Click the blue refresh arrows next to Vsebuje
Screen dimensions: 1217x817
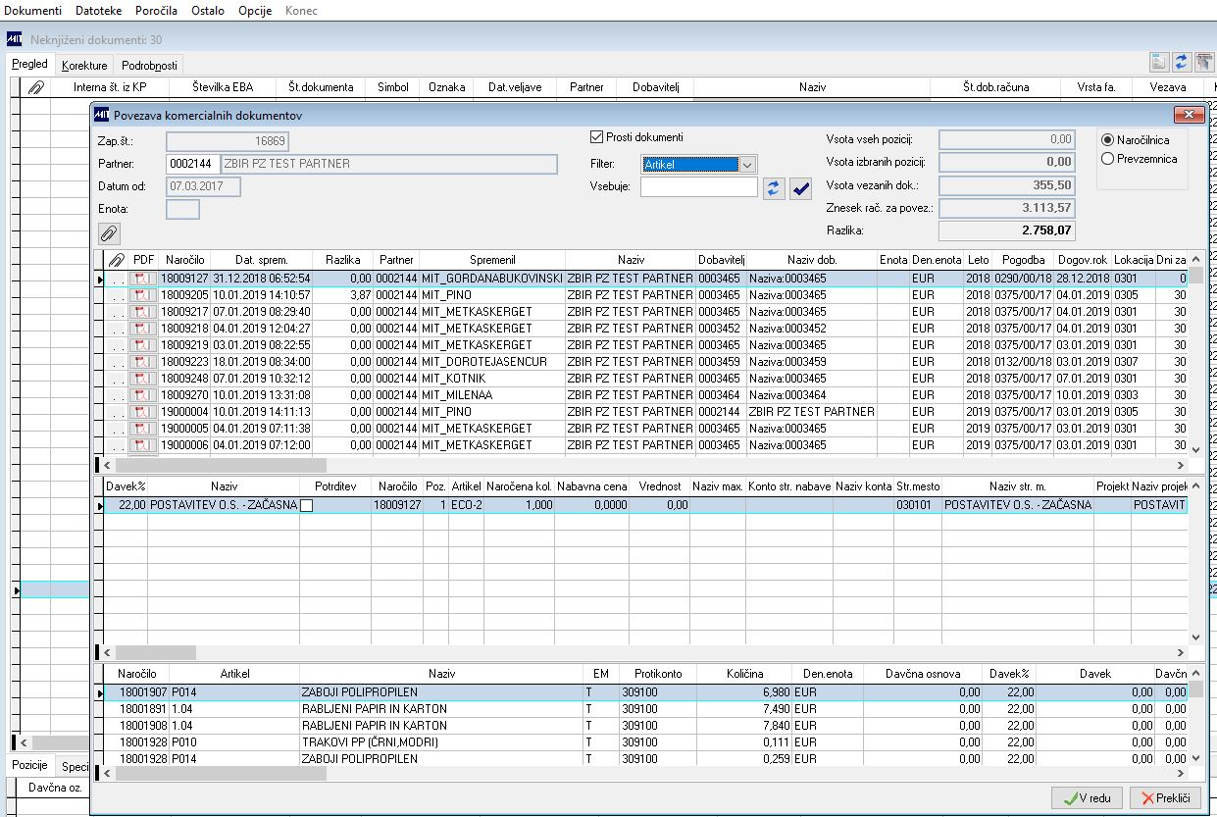click(774, 187)
